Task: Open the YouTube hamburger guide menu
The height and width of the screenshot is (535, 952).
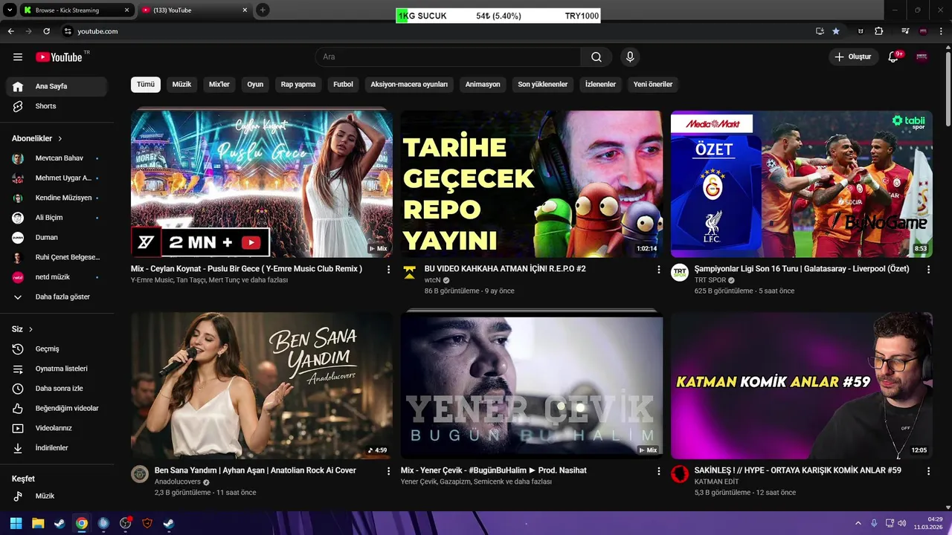Action: pyautogui.click(x=18, y=57)
